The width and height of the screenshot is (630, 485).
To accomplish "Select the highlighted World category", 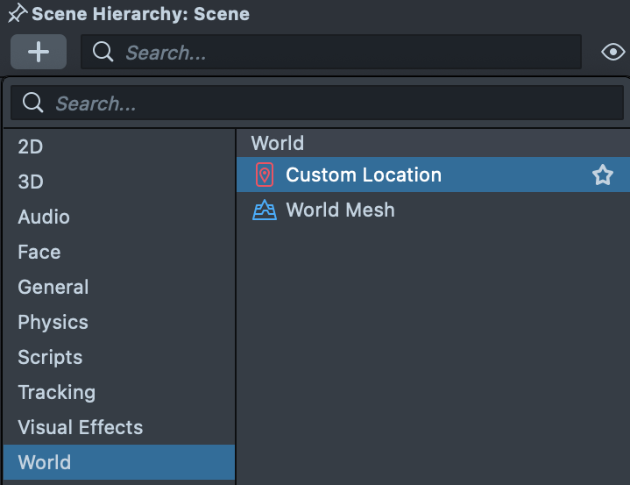I will pyautogui.click(x=45, y=462).
